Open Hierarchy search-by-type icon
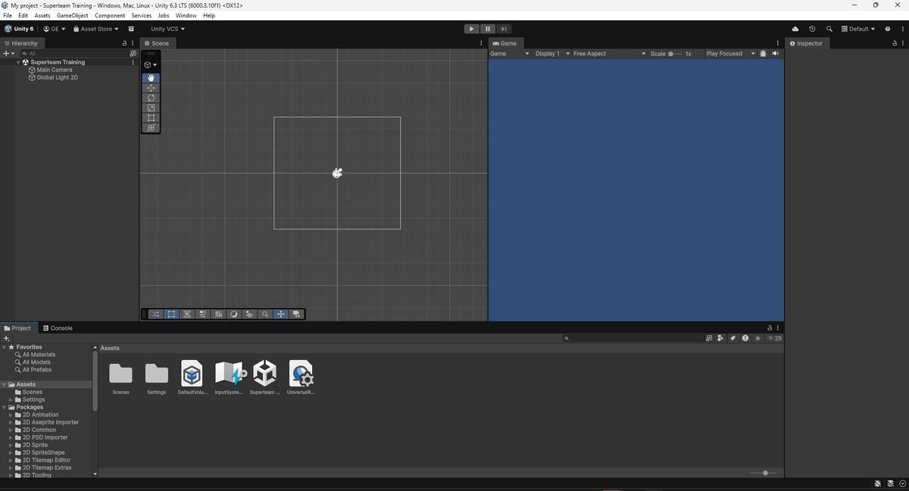Image resolution: width=909 pixels, height=491 pixels. (x=133, y=54)
